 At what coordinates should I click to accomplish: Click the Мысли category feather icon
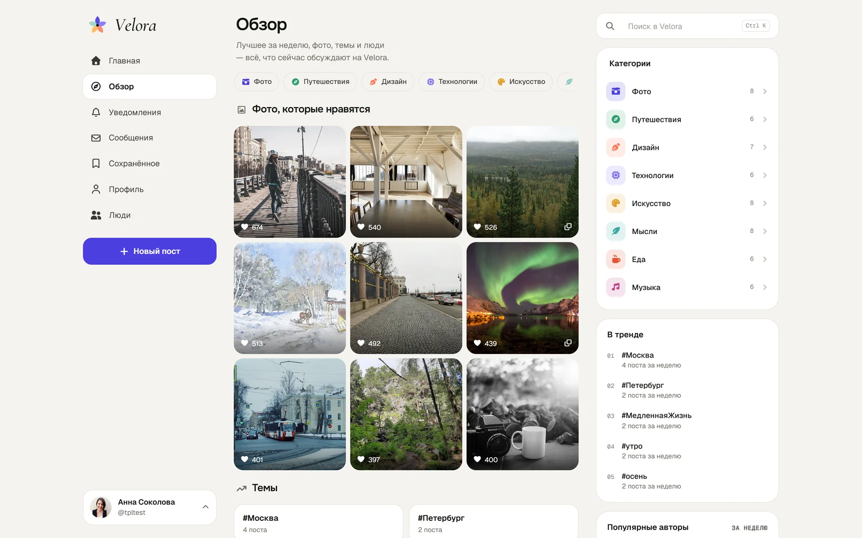616,231
